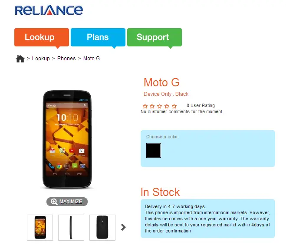Open the Support tab
286x245 pixels.
coord(155,37)
